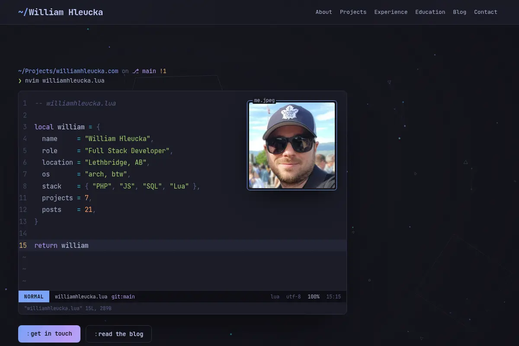Navigate to Education

tap(430, 12)
